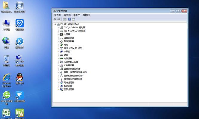
Task: Select the 电池 battery icon
Action: [61, 45]
